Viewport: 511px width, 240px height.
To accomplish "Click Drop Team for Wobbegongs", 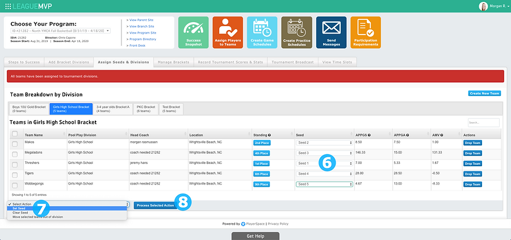I will point(472,184).
